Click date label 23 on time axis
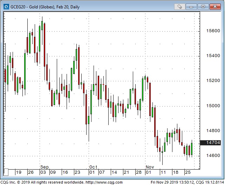The height and width of the screenshot is (185, 225). click(x=77, y=172)
